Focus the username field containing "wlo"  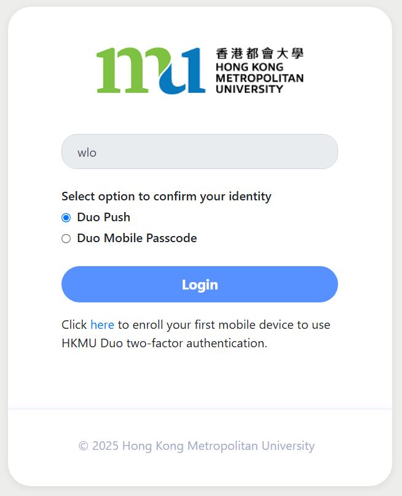[200, 152]
